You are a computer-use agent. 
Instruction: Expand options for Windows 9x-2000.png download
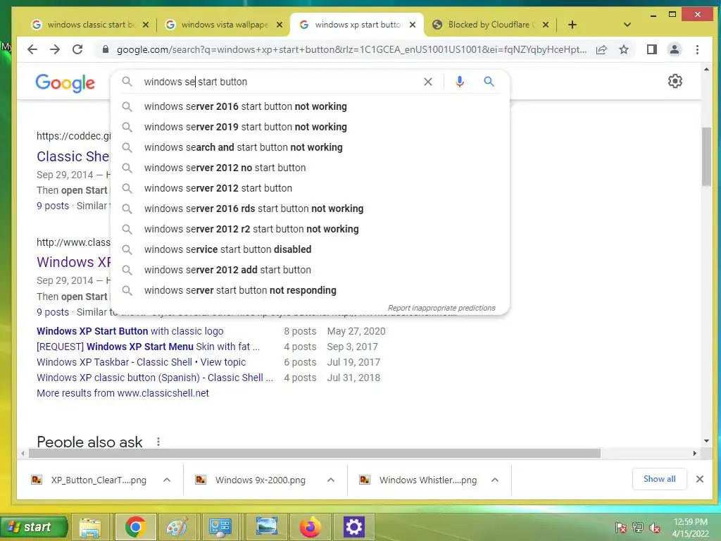[331, 480]
